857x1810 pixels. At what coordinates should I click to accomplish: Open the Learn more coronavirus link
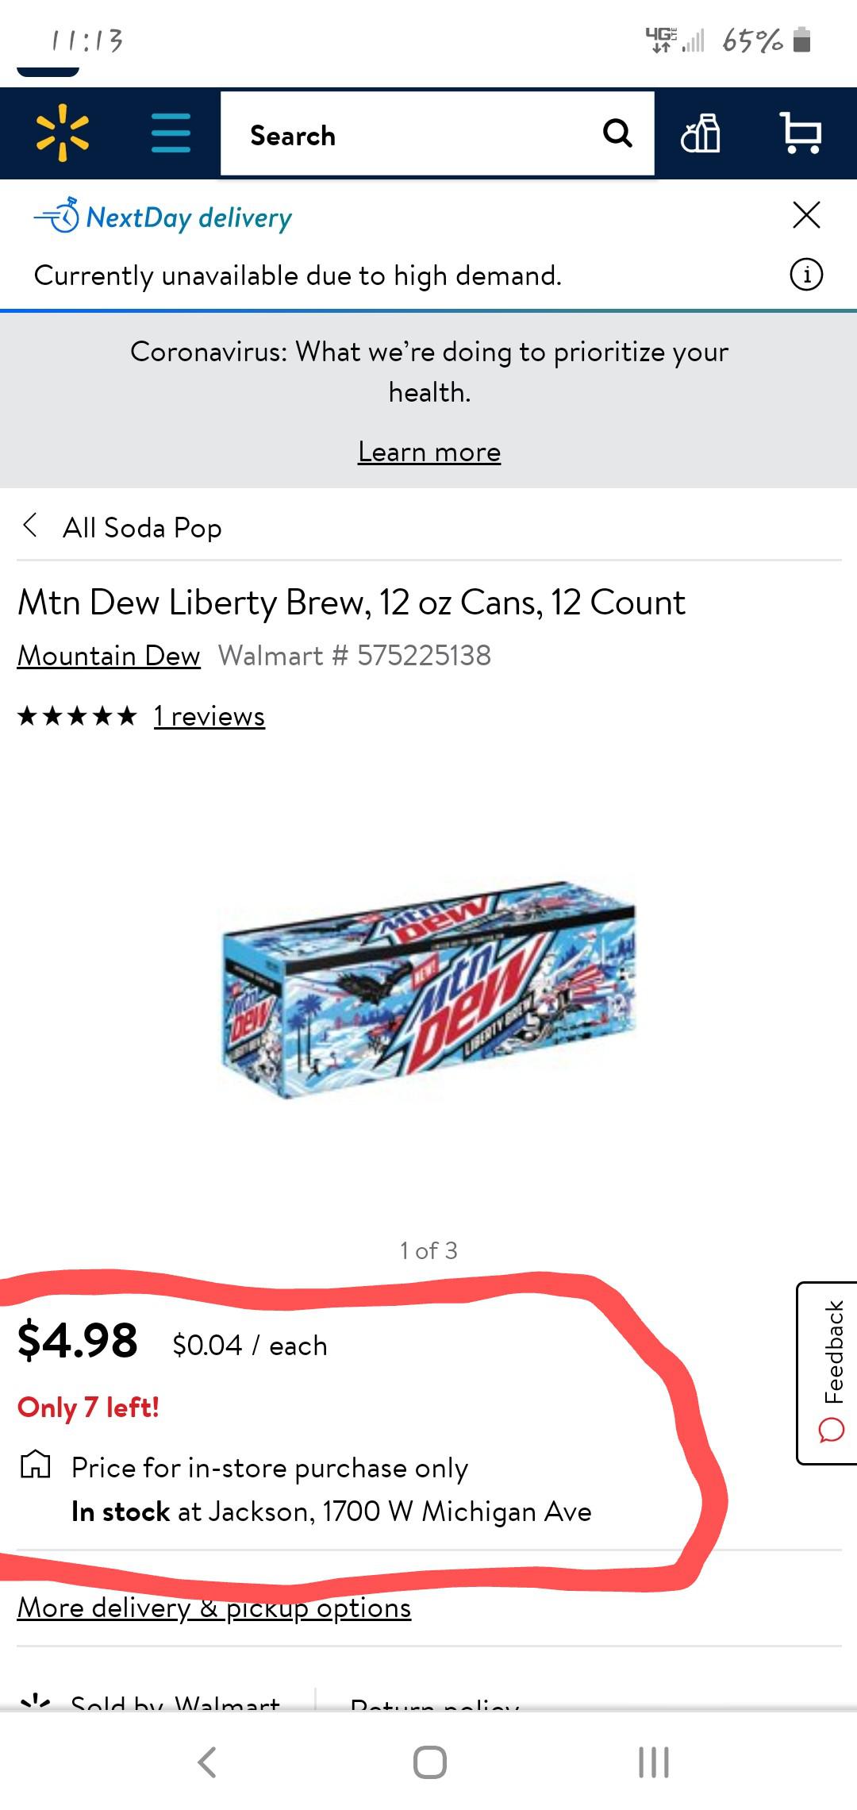pos(428,451)
